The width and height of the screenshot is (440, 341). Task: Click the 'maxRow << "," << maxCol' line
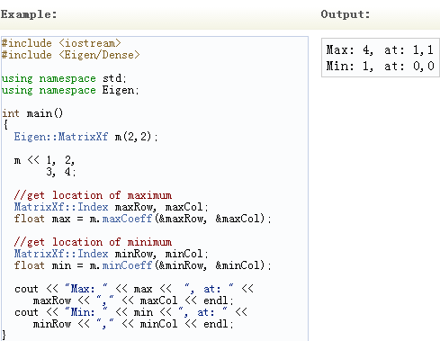(133, 301)
